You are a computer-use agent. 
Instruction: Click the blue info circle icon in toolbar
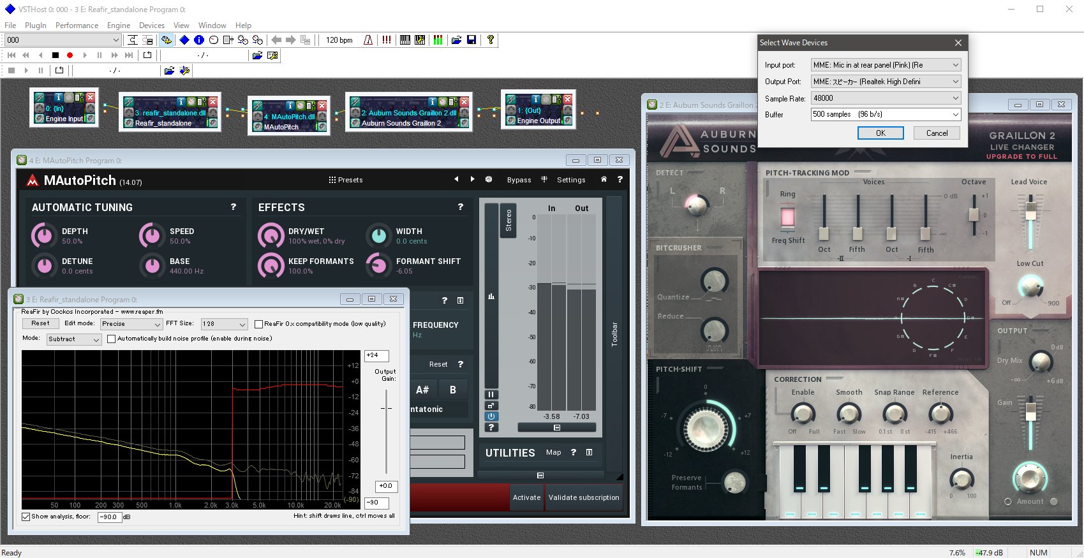click(x=199, y=40)
